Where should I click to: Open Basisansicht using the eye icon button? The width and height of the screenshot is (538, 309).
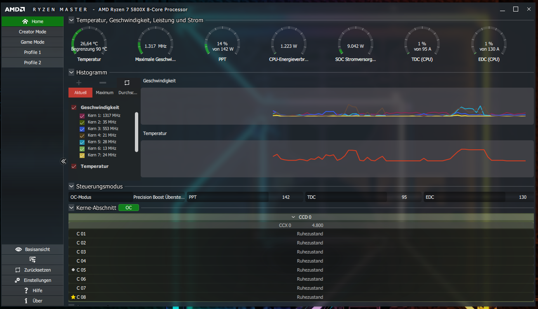tap(33, 249)
